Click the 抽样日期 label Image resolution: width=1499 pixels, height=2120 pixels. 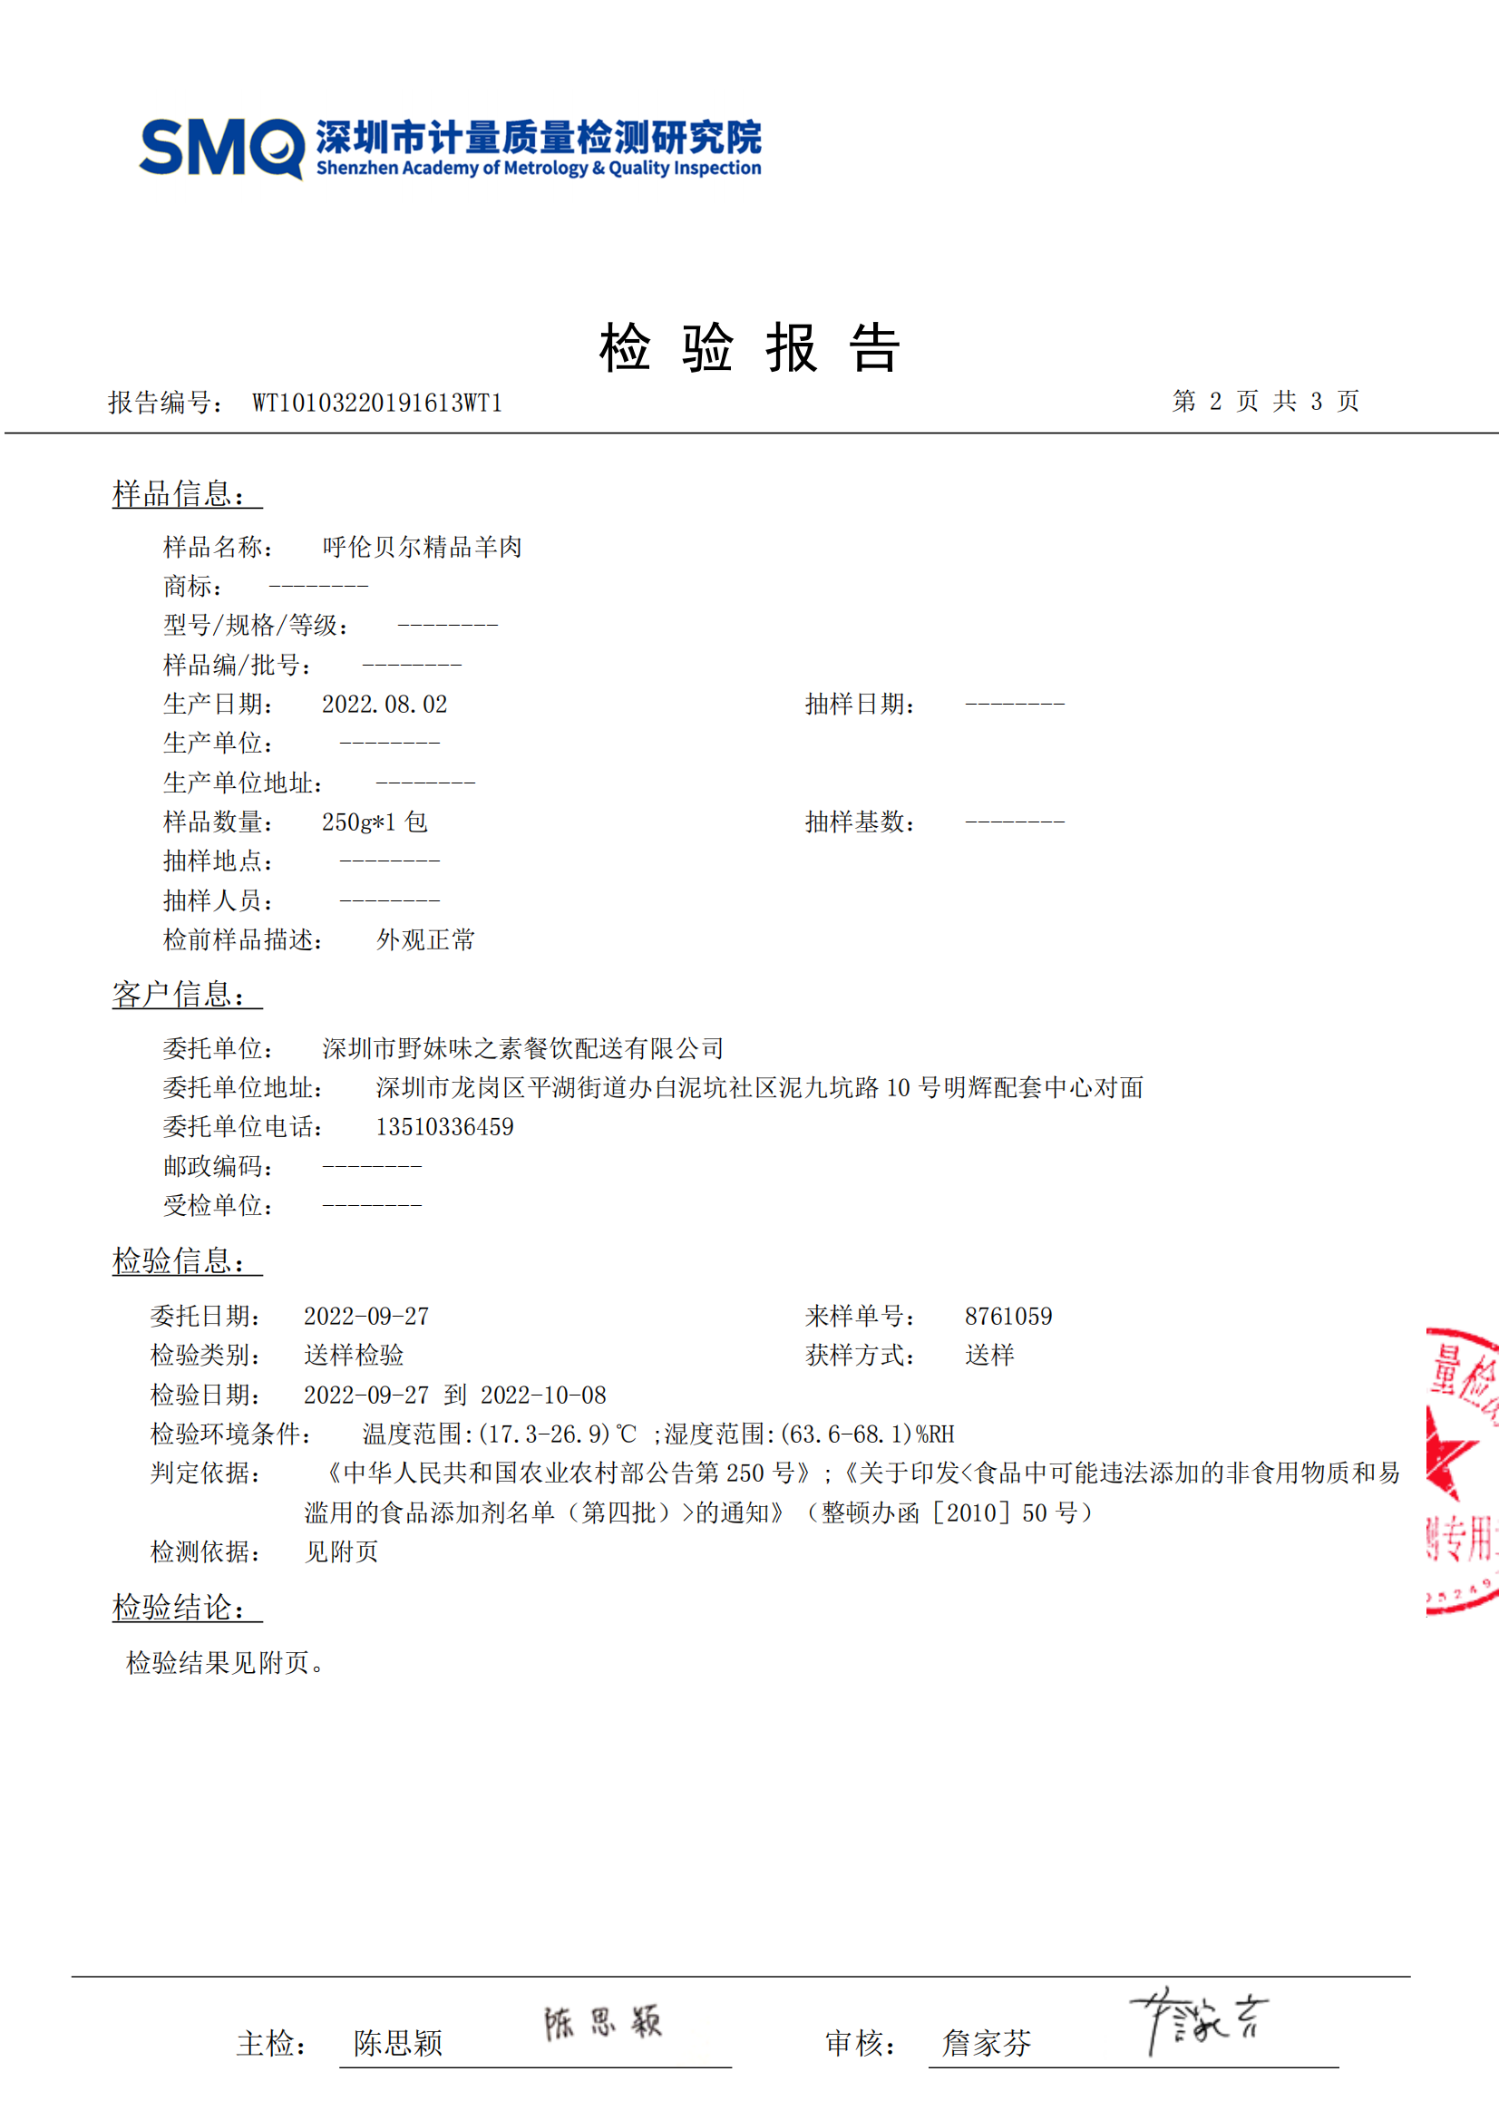pyautogui.click(x=861, y=705)
